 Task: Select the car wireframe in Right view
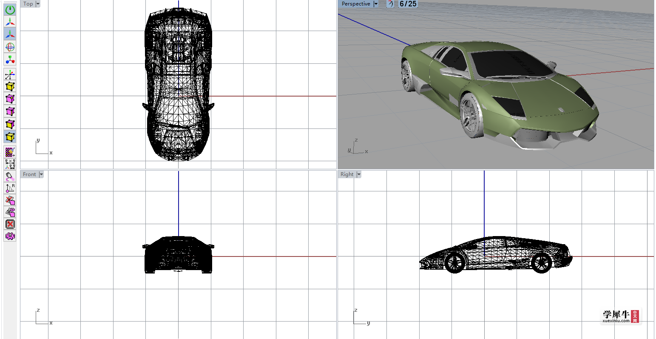(x=496, y=254)
